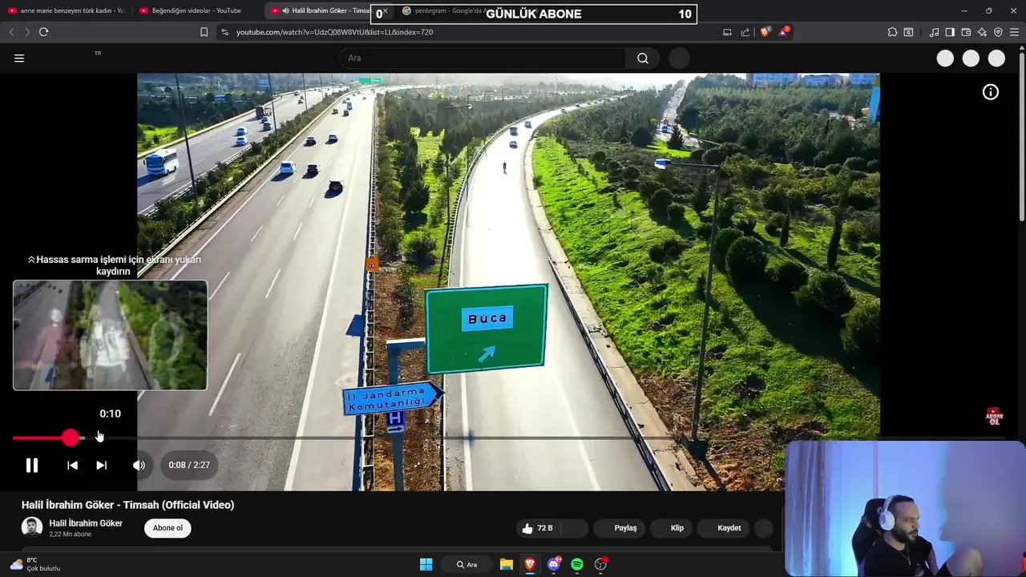The image size is (1026, 577).
Task: Reload the page in browser
Action: point(43,32)
